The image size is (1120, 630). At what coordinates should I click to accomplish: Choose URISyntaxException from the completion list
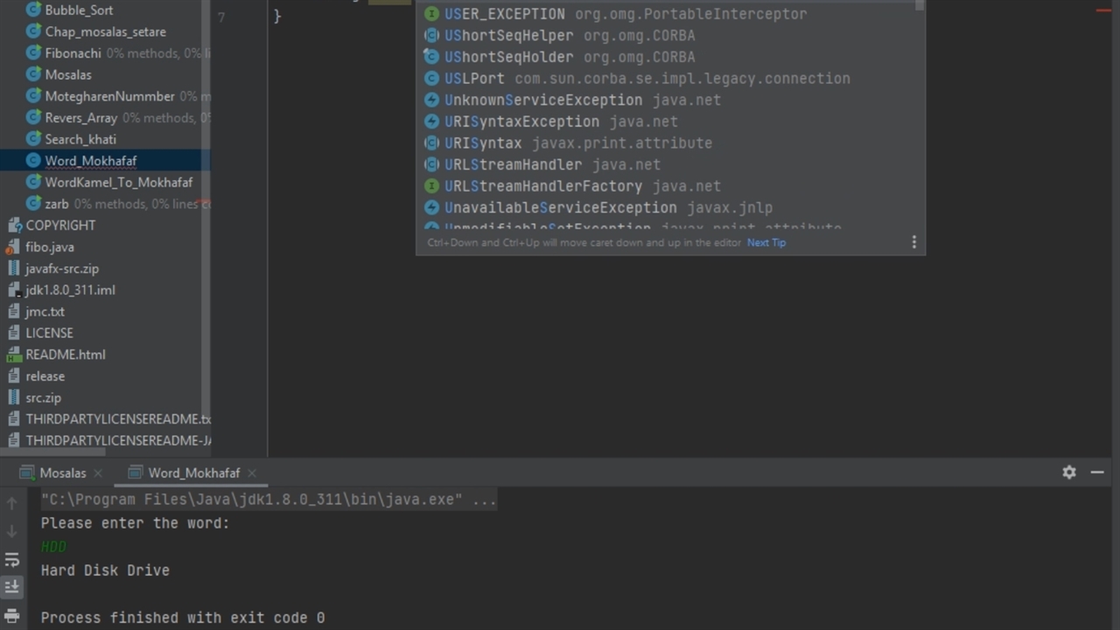[521, 122]
